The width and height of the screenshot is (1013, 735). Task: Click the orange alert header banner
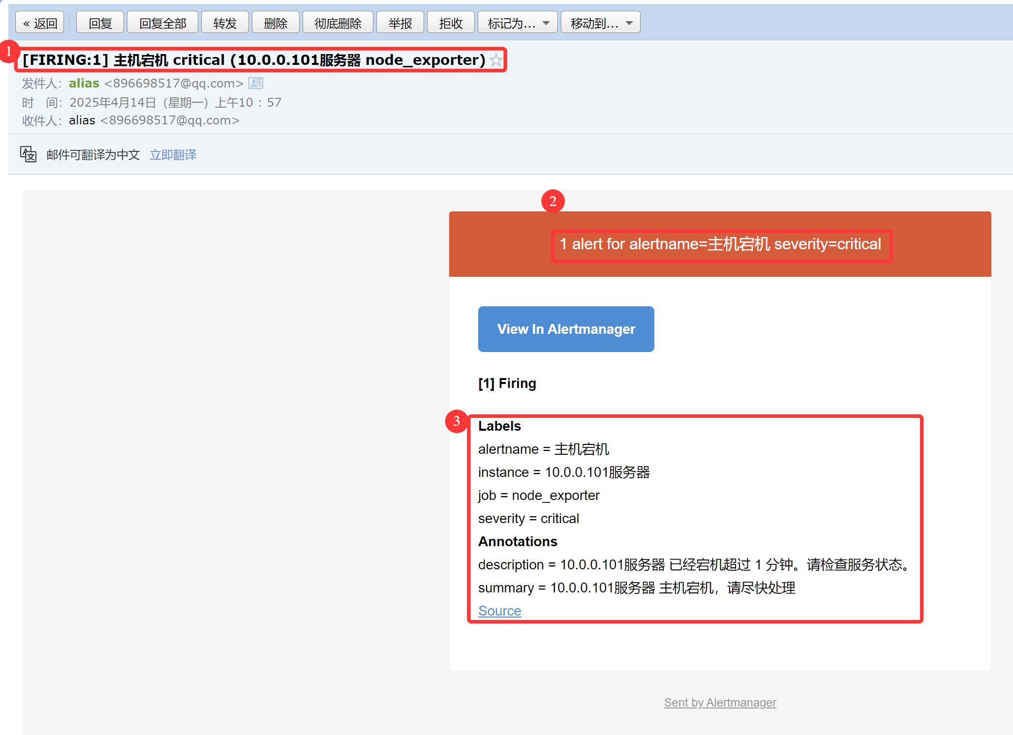coord(720,244)
